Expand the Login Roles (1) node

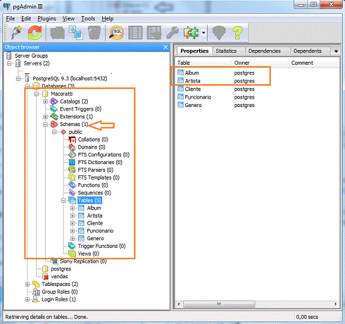coord(27,300)
